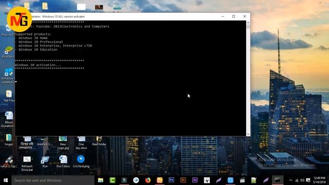Open the Images folder on the desktop

tap(9, 140)
